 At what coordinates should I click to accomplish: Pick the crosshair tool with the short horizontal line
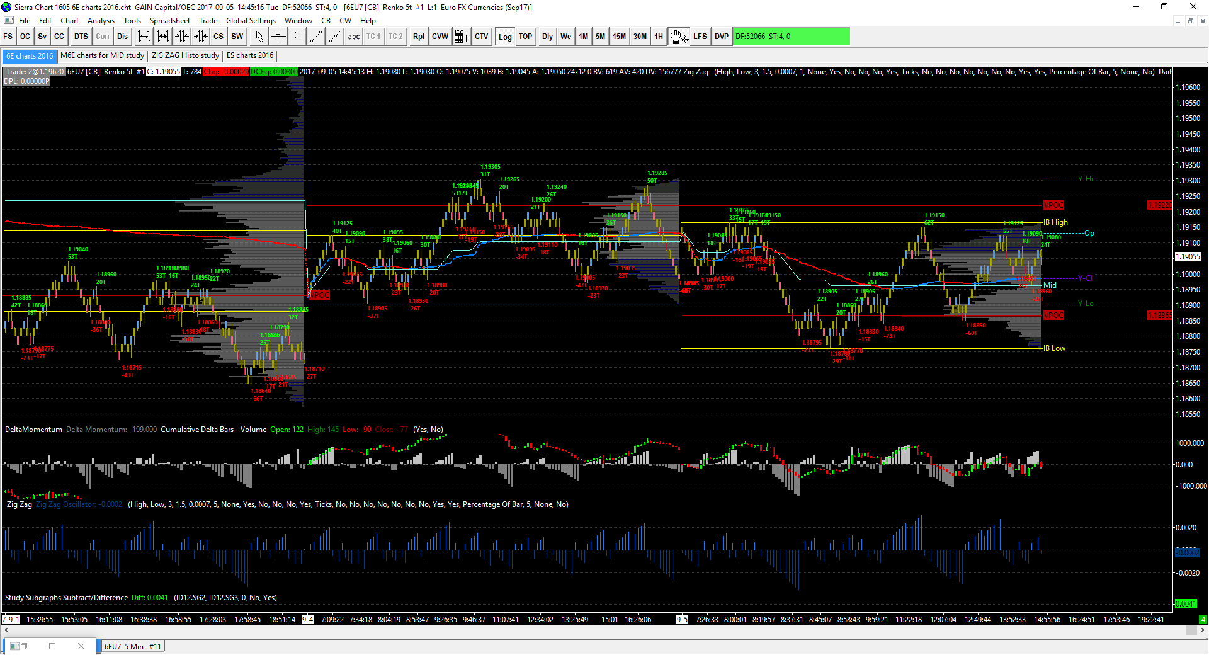[297, 37]
